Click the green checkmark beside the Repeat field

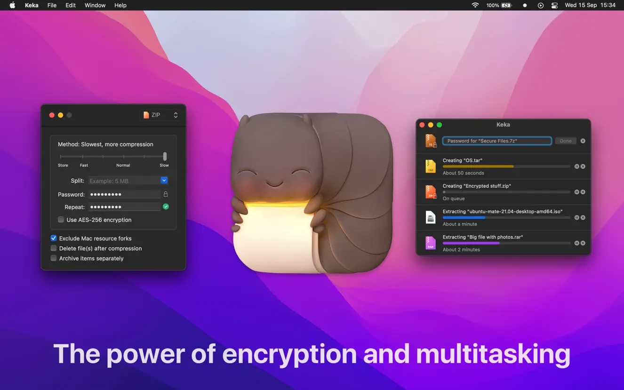[166, 207]
